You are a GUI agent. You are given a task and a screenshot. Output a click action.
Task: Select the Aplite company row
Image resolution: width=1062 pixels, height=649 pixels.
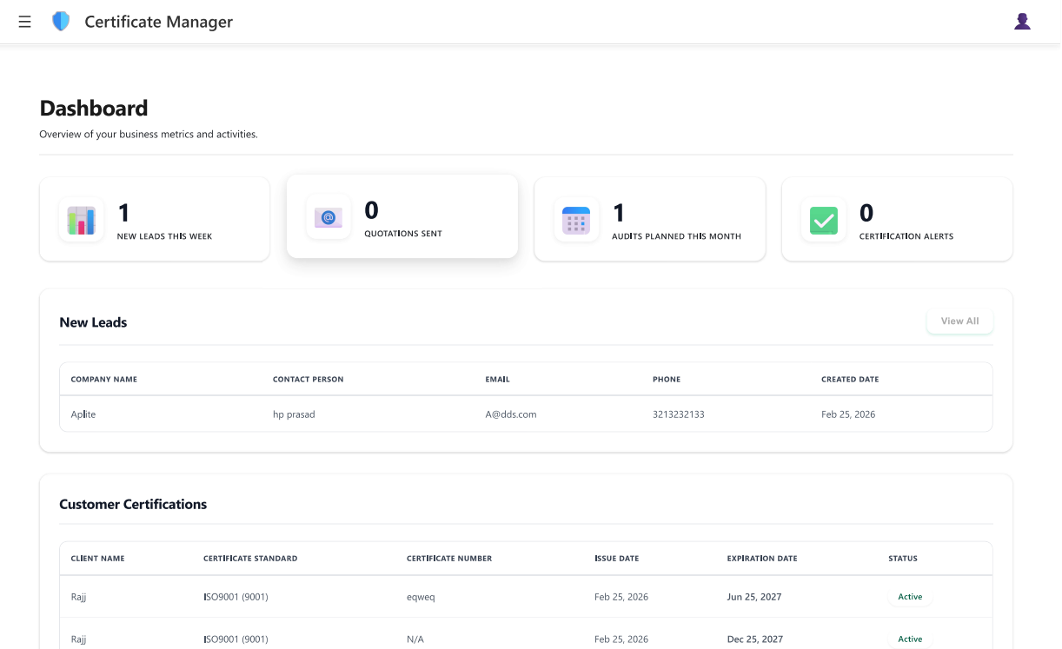83,414
